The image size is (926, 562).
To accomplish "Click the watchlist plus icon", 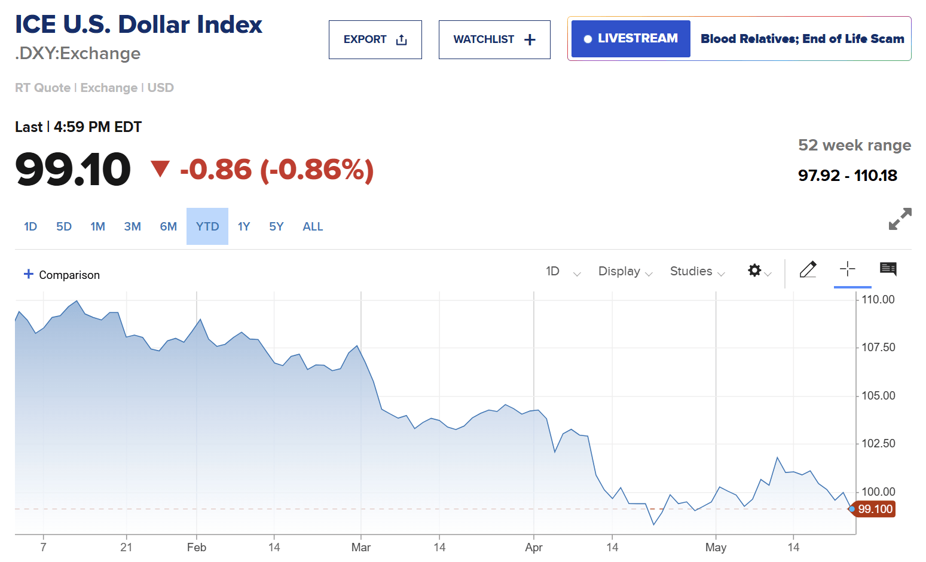I will pyautogui.click(x=530, y=40).
